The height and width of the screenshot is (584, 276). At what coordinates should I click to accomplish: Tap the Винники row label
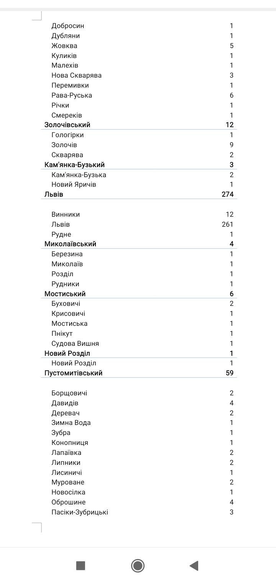pyautogui.click(x=66, y=214)
